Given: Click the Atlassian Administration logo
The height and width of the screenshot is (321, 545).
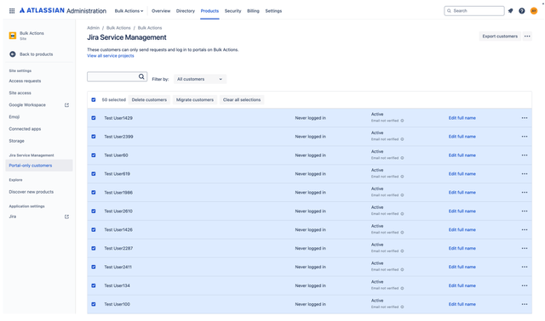Looking at the screenshot, I should (62, 11).
